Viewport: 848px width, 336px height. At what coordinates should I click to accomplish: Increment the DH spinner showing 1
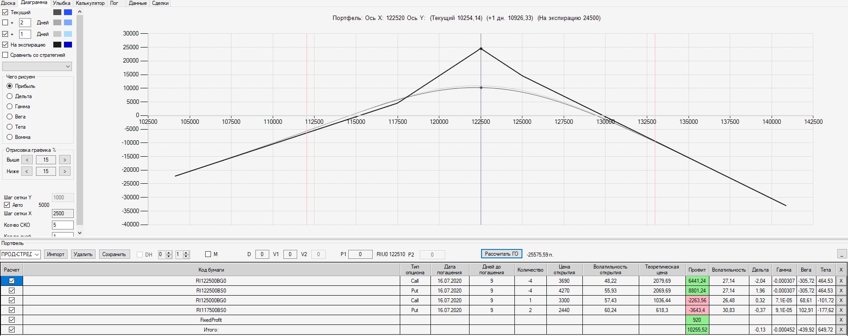186,253
